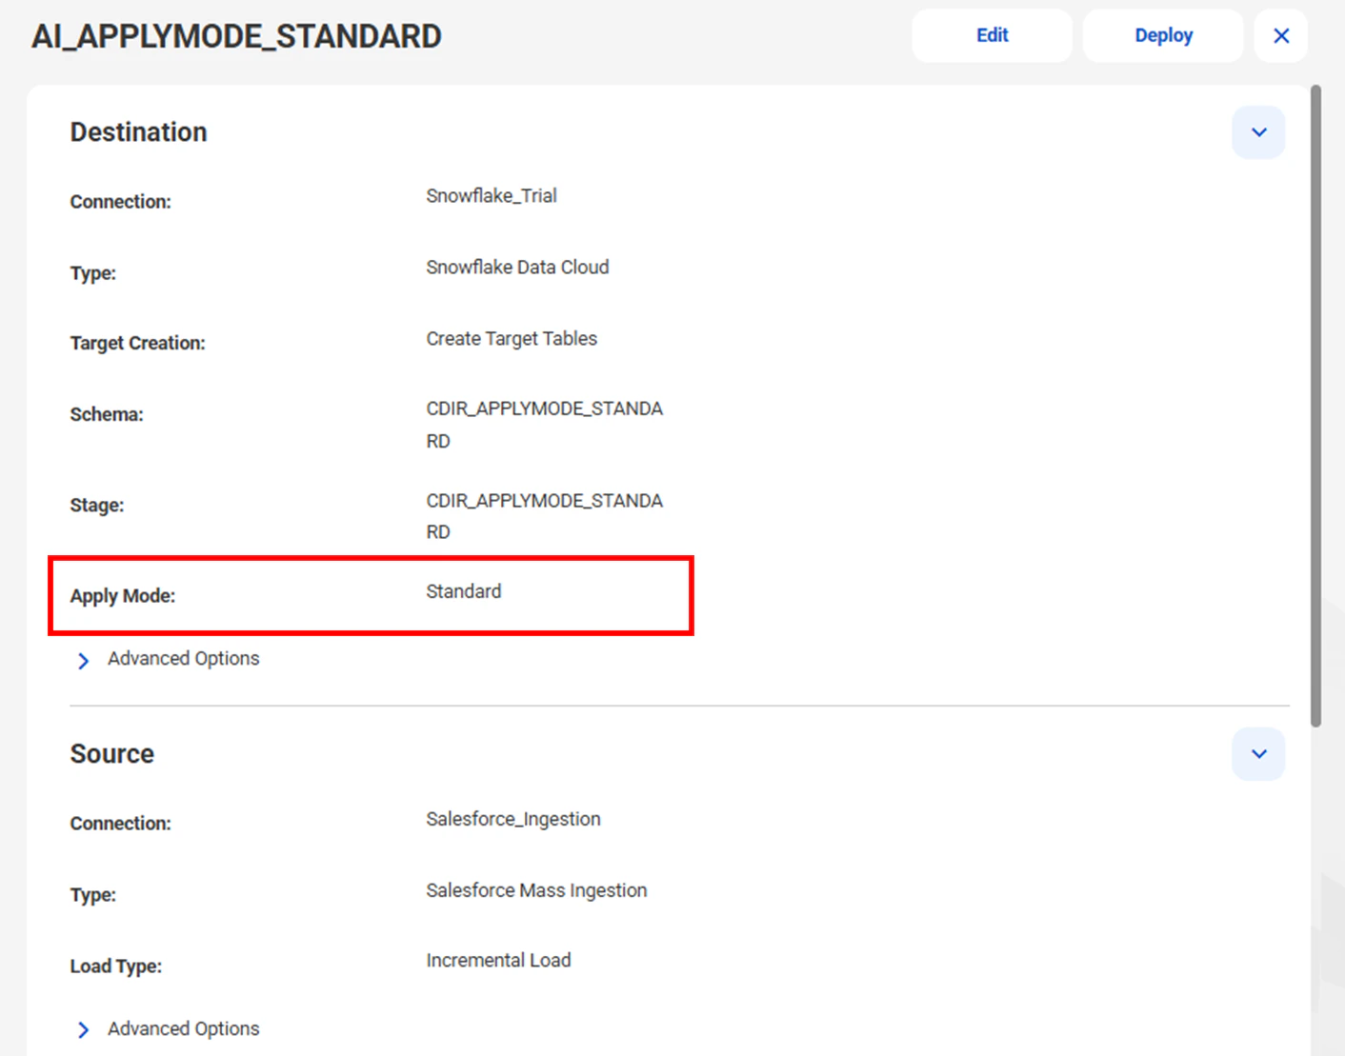Viewport: 1345px width, 1056px height.
Task: Click the Load Type label
Action: (116, 966)
